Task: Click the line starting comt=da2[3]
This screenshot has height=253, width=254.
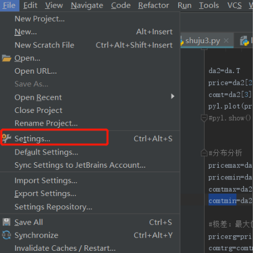Action: [230, 95]
